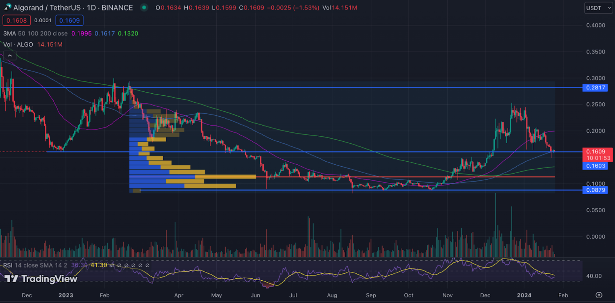Click the blue 0.1609 buy price button
Screen dimensions: 615x303
click(x=69, y=20)
